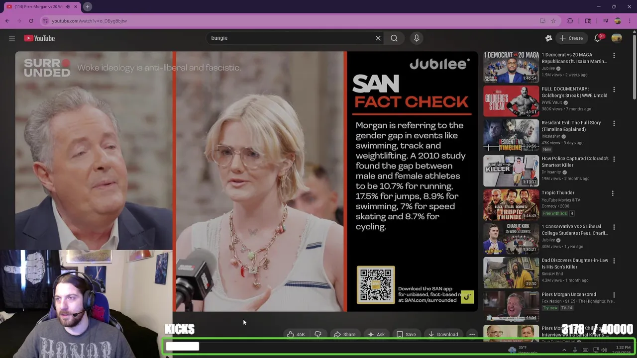Click the YouTube search magnifier button
The height and width of the screenshot is (358, 637).
394,38
